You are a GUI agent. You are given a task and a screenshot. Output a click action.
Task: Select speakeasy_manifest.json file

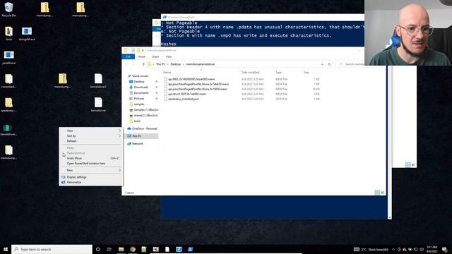pyautogui.click(x=242, y=99)
